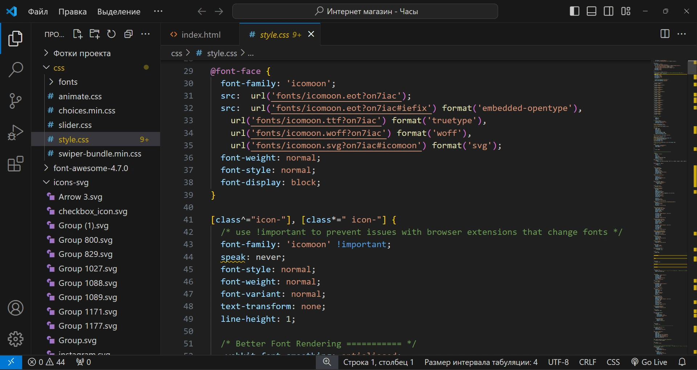Collapse the icons-svg folder
The image size is (697, 370).
[x=71, y=182]
